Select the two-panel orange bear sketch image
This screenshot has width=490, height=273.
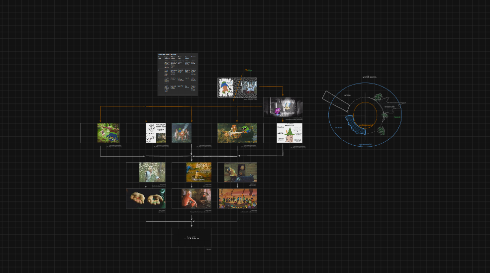(x=237, y=88)
